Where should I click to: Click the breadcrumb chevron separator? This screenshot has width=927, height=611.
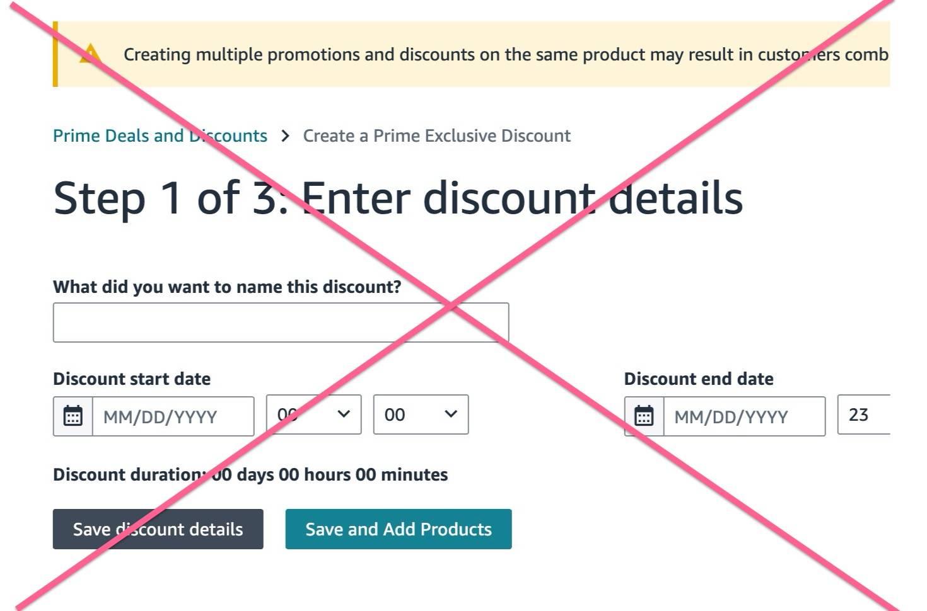285,136
